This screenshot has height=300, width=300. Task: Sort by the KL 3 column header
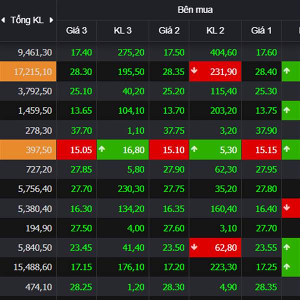point(122,31)
